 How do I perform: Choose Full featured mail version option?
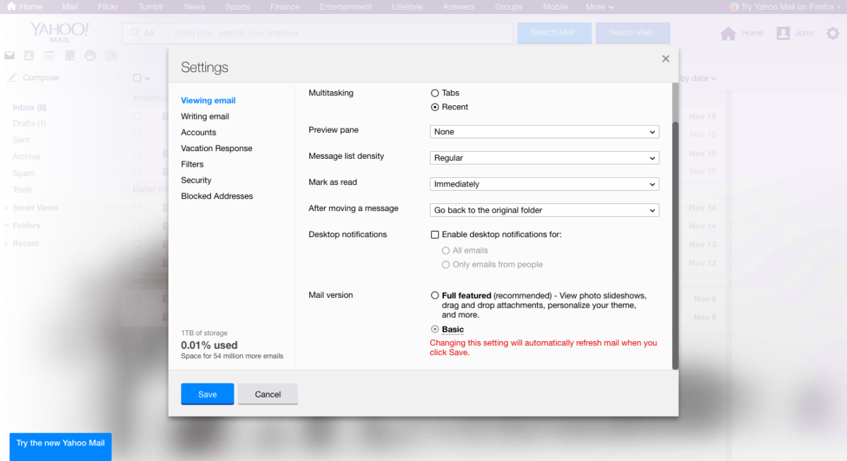[x=435, y=296]
